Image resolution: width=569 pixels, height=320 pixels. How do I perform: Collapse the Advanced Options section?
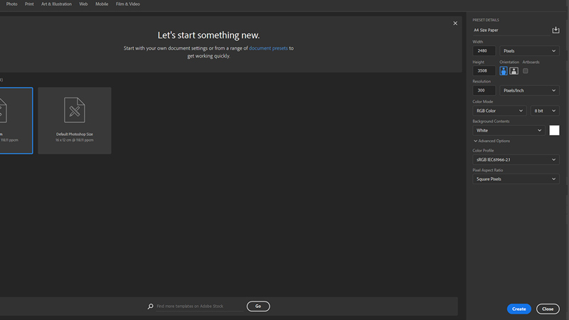(491, 141)
